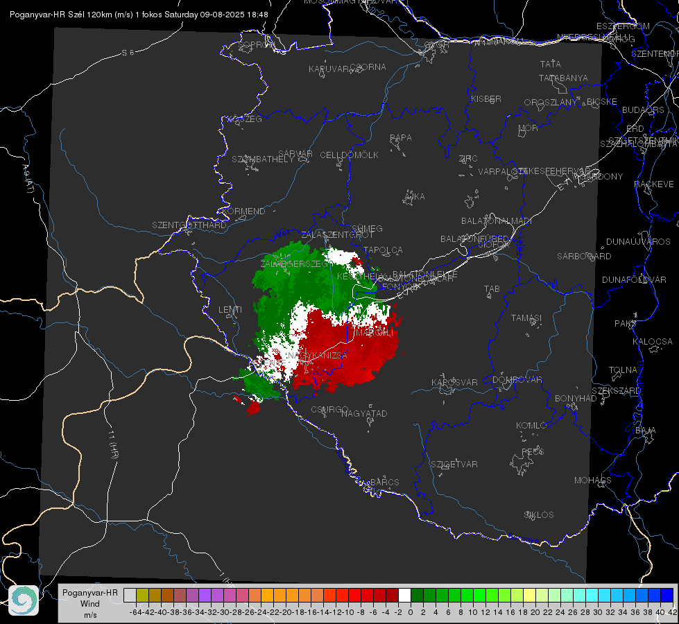Click the SIKLÓS city label
679x624 pixels.
coord(539,515)
